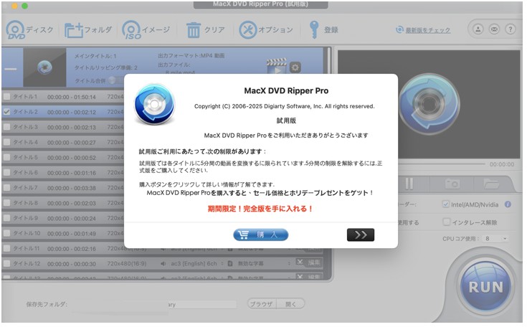
Task: Click the DVD thumbnail in main title header
Action: pyautogui.click(x=44, y=67)
